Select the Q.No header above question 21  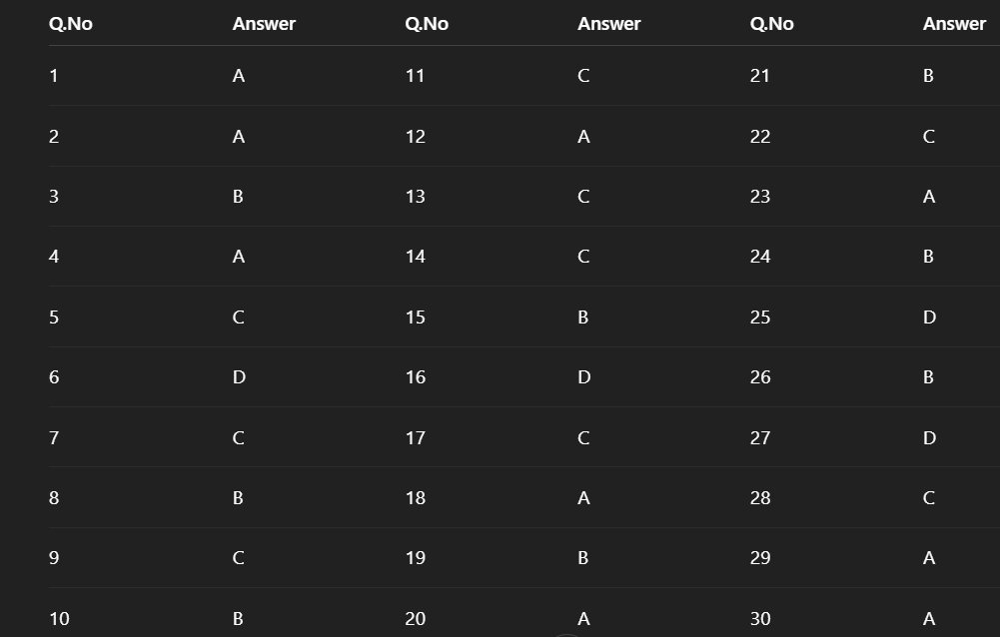(771, 24)
